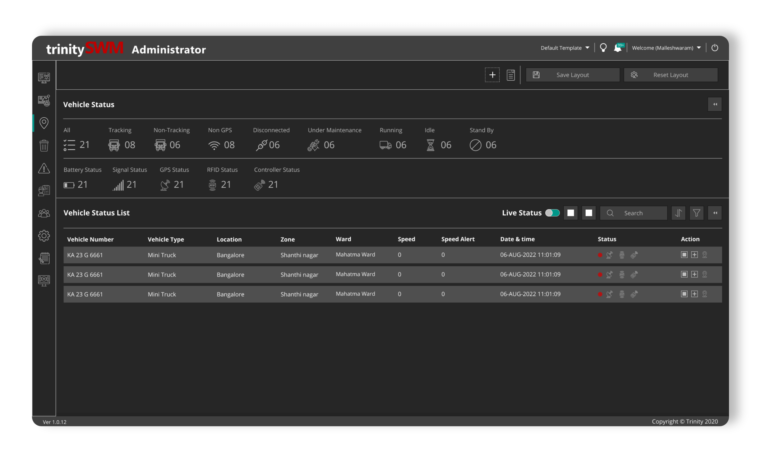Click Mahatma Ward in third row
This screenshot has width=761, height=462.
(355, 294)
